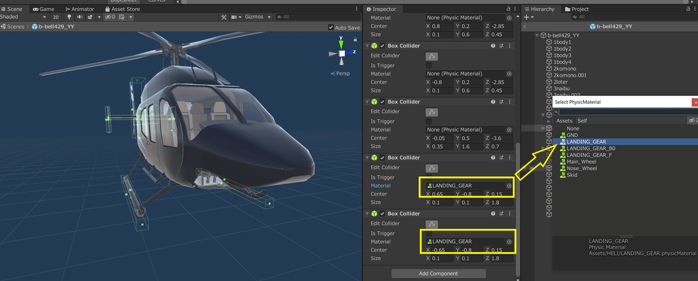Open material picker for collider Center X 0.65
The height and width of the screenshot is (281, 698).
[x=509, y=186]
